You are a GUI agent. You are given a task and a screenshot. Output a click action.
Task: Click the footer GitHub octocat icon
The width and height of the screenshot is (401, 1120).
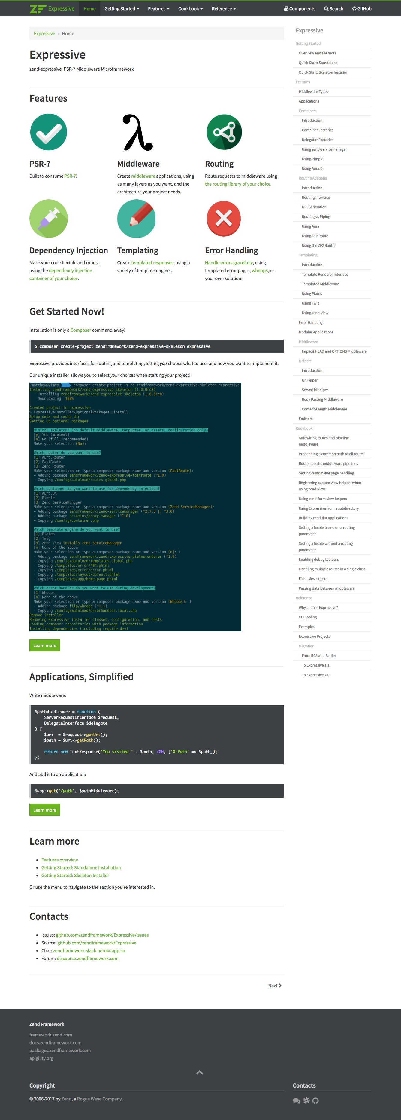coord(315,1100)
